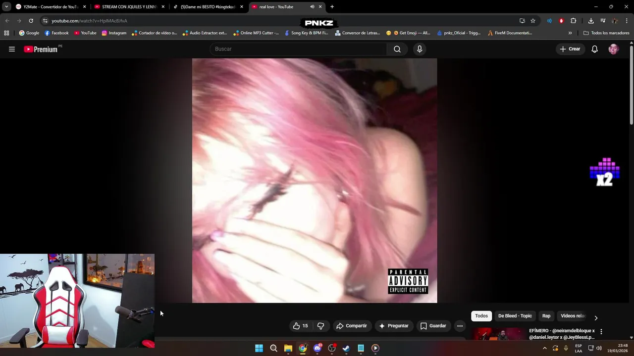
Task: Open more actions three-dot menu under video
Action: [x=460, y=326]
